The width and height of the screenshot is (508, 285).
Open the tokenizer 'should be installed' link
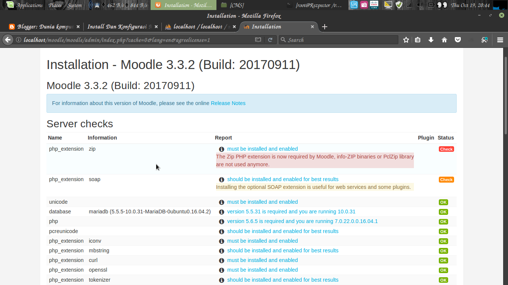click(x=283, y=280)
